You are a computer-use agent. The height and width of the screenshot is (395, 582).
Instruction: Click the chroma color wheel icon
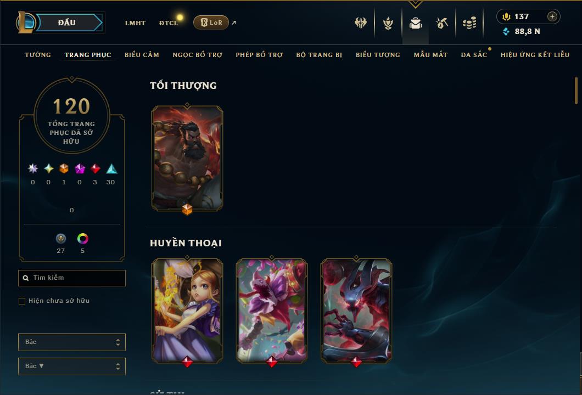82,239
